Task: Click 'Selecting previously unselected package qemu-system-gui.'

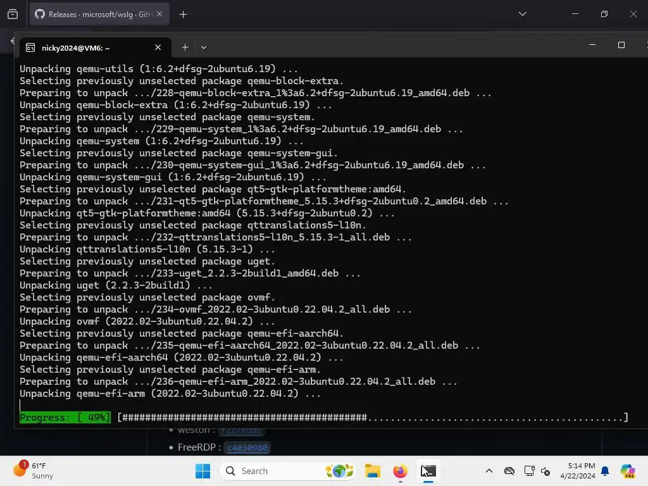Action: [x=178, y=153]
